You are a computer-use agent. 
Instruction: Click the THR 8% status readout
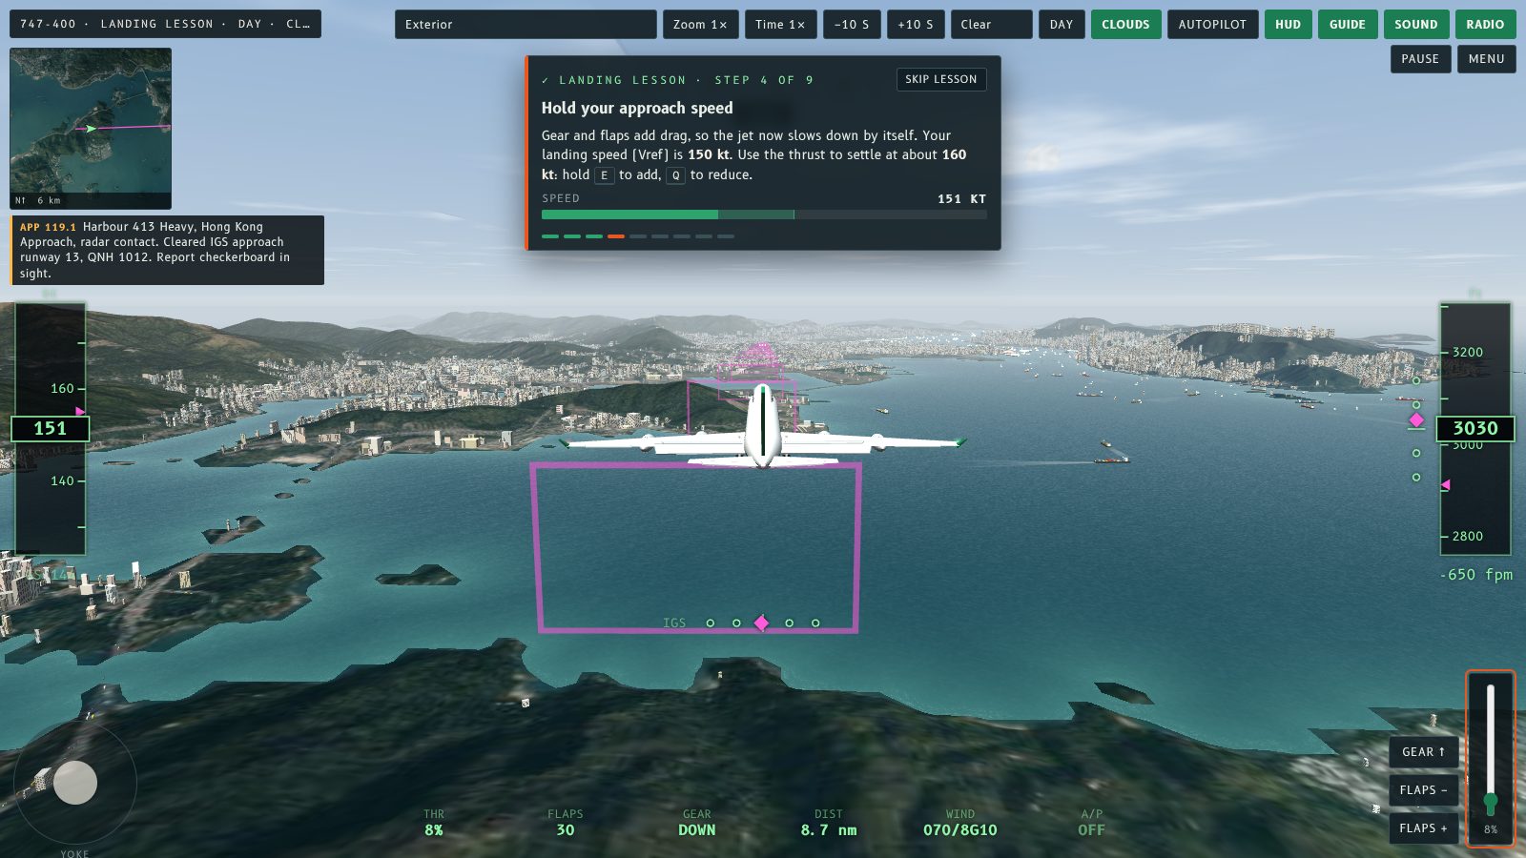coord(434,823)
